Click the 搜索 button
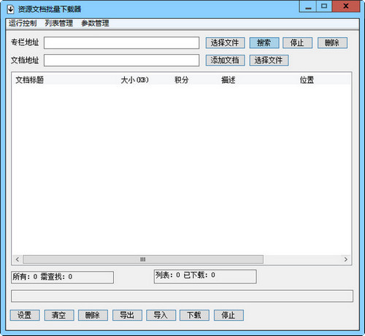 point(264,43)
